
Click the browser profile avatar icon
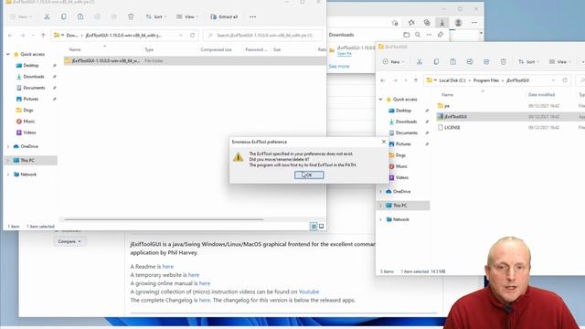click(458, 23)
